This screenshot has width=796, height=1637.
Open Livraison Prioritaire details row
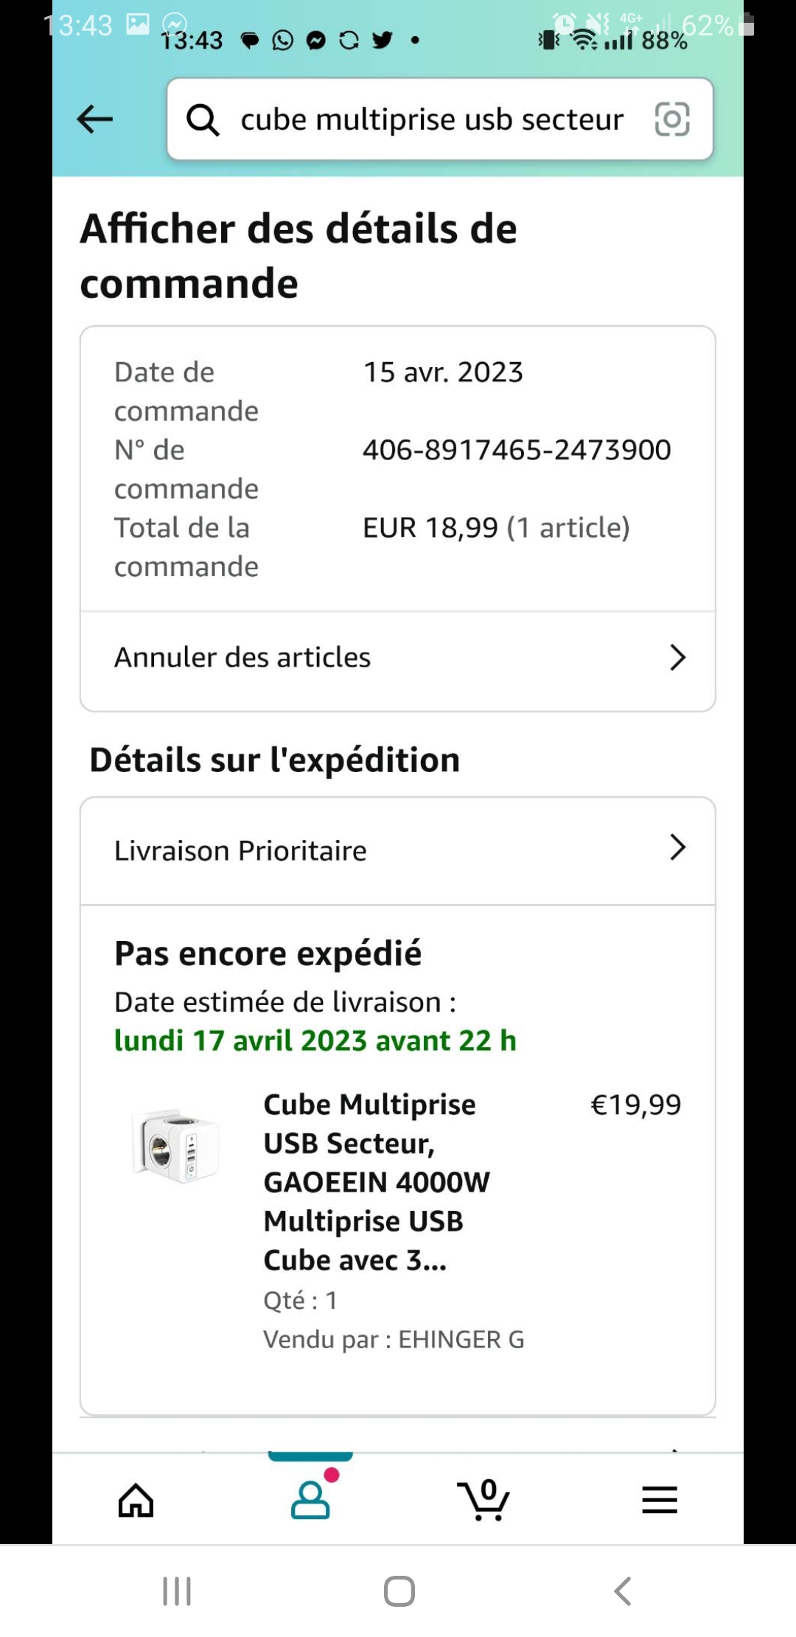coord(240,850)
